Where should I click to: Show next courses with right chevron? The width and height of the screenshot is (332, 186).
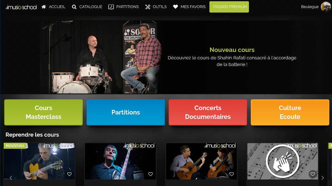322,178
